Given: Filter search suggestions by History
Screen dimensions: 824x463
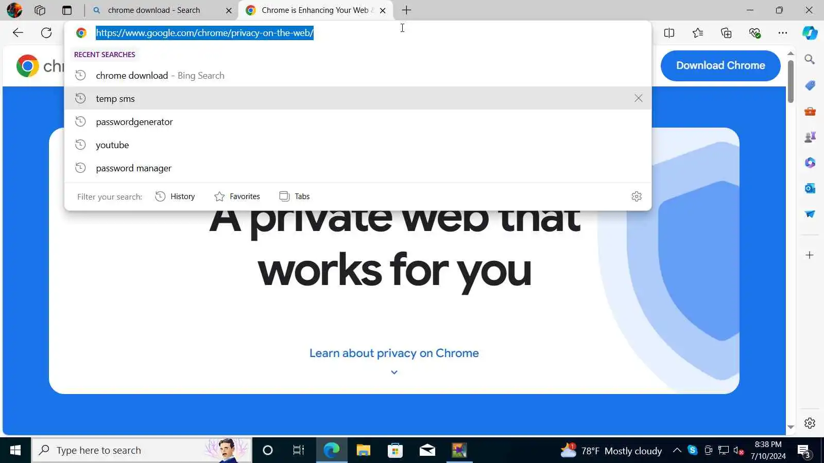Looking at the screenshot, I should (175, 197).
